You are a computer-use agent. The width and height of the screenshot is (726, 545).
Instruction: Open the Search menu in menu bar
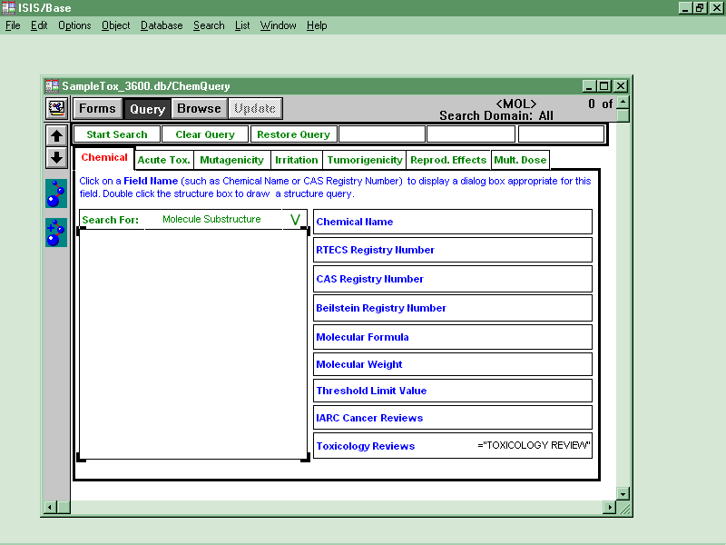click(209, 25)
